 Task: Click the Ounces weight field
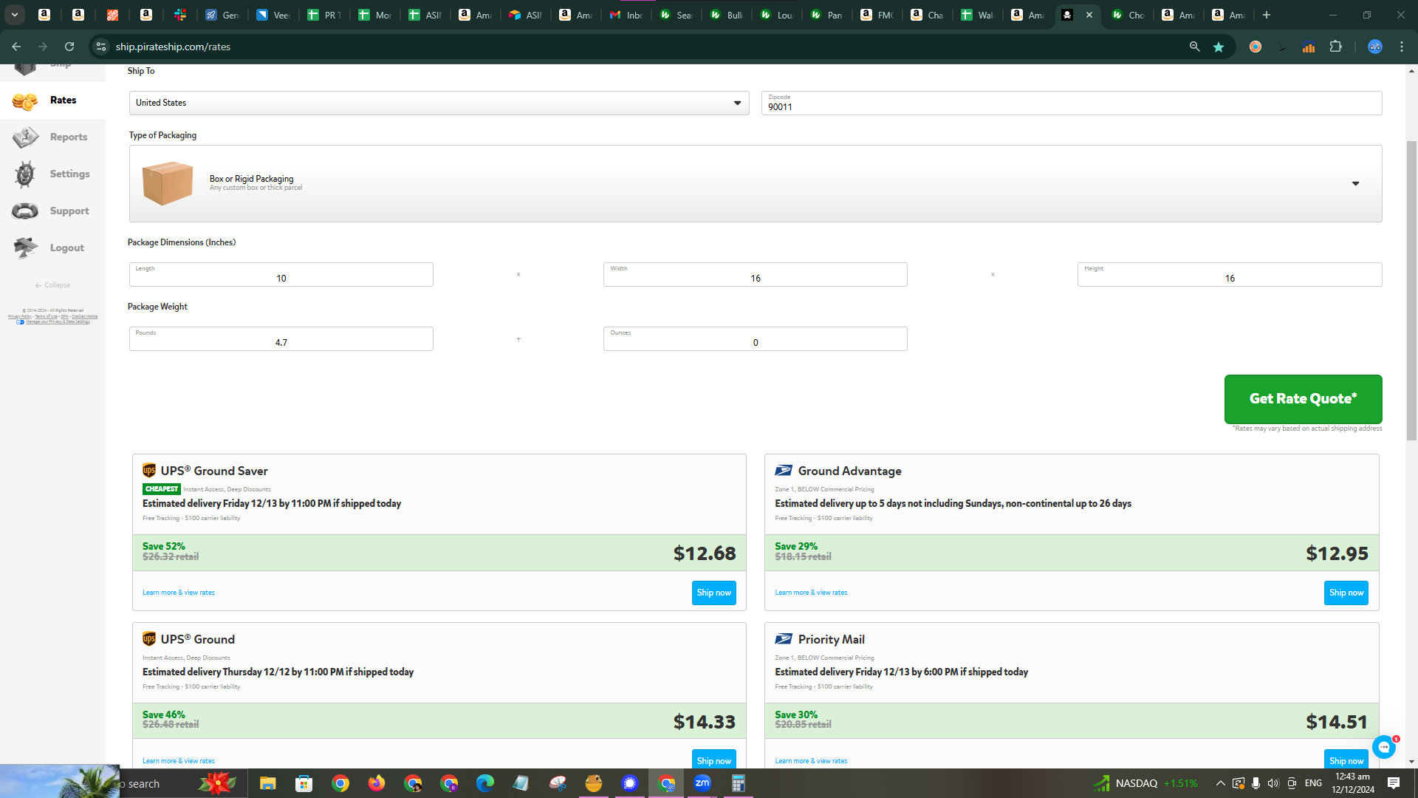756,338
